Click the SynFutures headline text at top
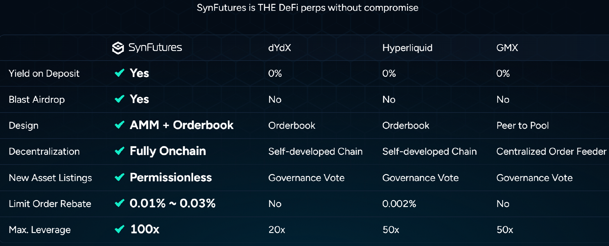This screenshot has width=609, height=246. point(307,8)
